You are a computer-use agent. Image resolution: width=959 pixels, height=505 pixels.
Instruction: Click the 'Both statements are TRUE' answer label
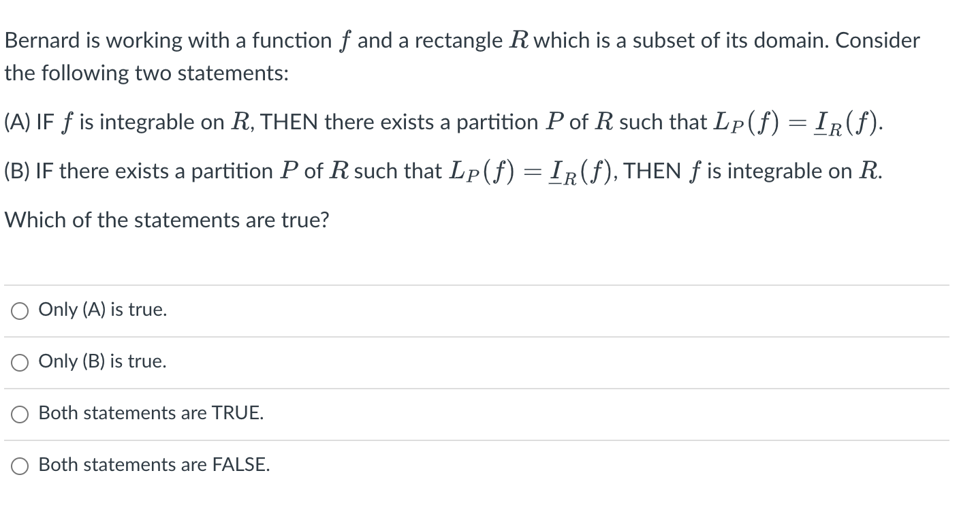click(x=151, y=412)
